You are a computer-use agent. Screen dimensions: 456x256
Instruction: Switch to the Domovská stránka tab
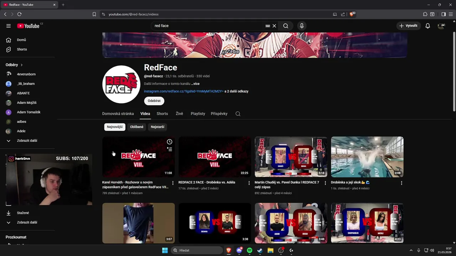pos(118,114)
